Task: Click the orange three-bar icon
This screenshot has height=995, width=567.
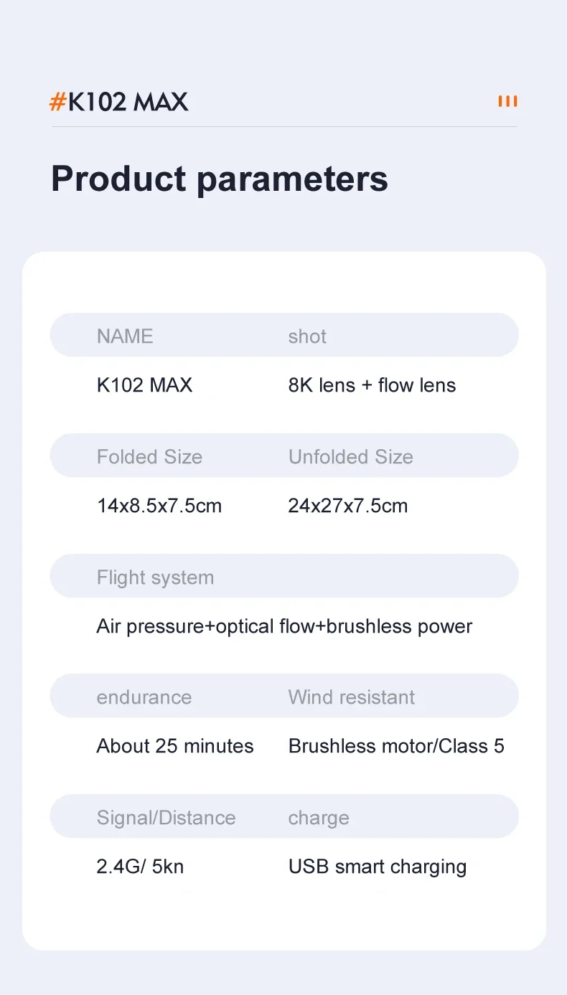Action: [x=507, y=101]
